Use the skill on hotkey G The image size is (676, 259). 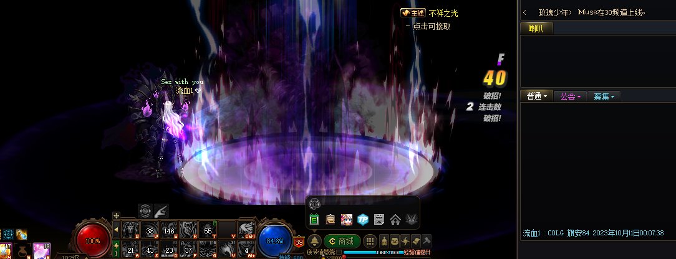(x=208, y=248)
